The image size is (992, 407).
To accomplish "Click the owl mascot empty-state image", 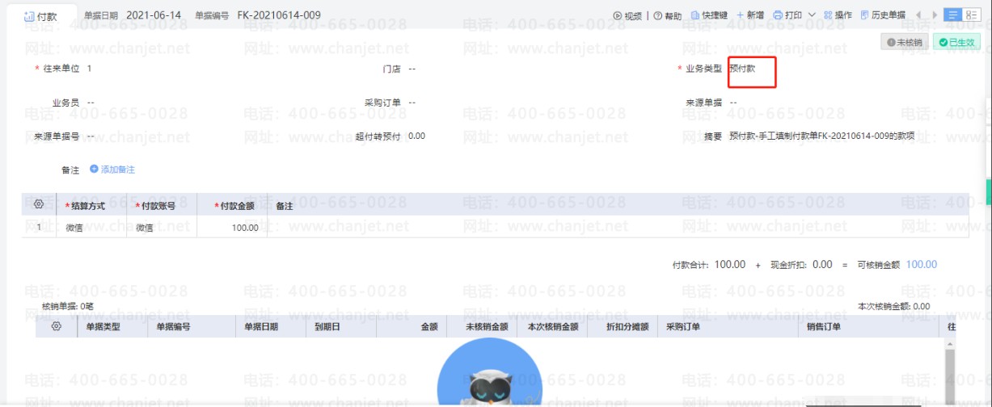I will [x=489, y=372].
